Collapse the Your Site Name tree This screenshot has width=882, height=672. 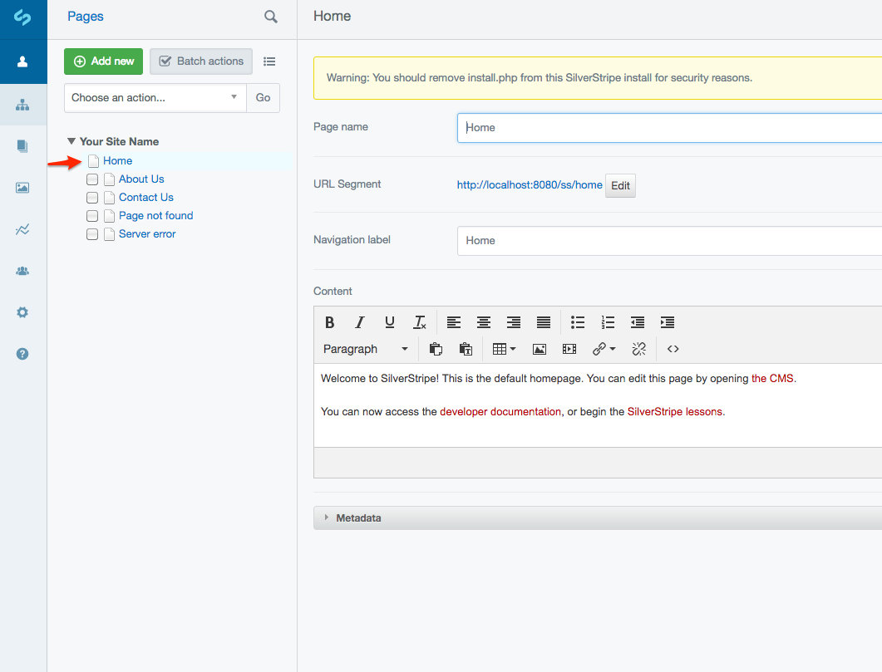tap(71, 141)
